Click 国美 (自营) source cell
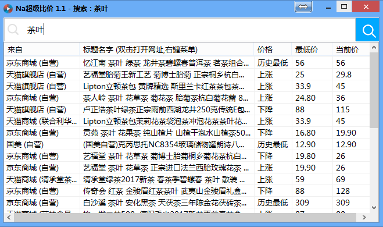The image size is (383, 227). point(25,144)
